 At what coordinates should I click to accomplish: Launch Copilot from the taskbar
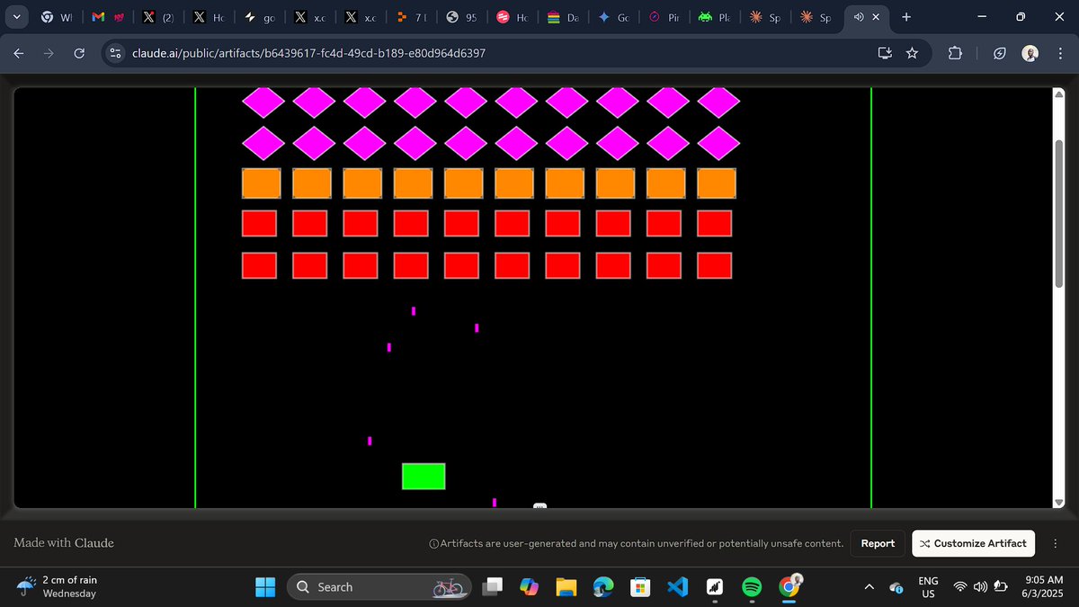click(529, 587)
